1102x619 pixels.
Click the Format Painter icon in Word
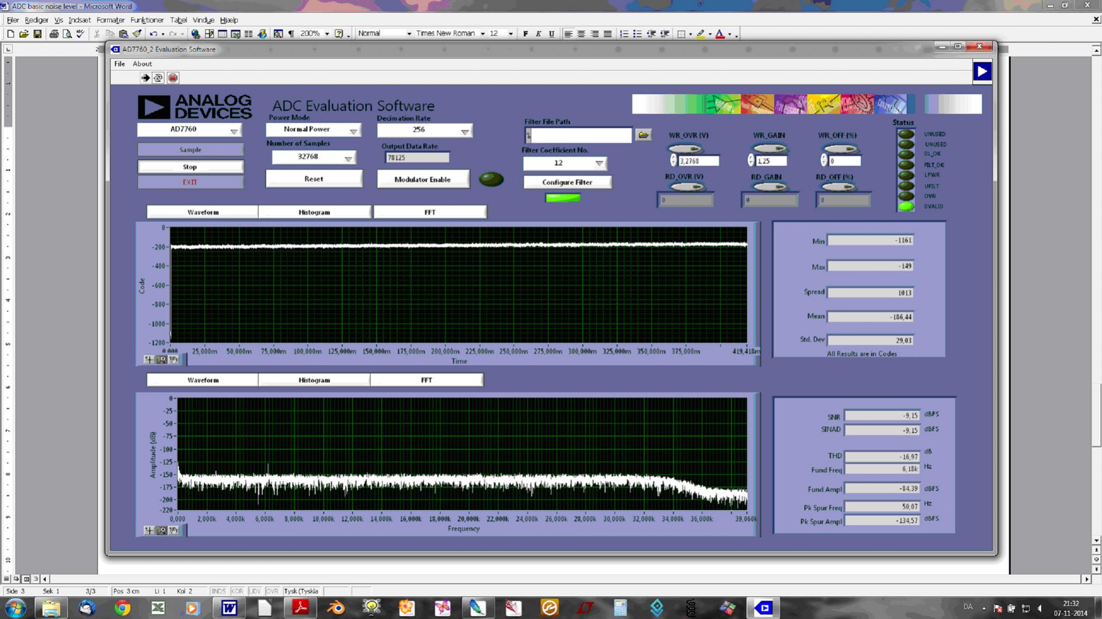(137, 34)
